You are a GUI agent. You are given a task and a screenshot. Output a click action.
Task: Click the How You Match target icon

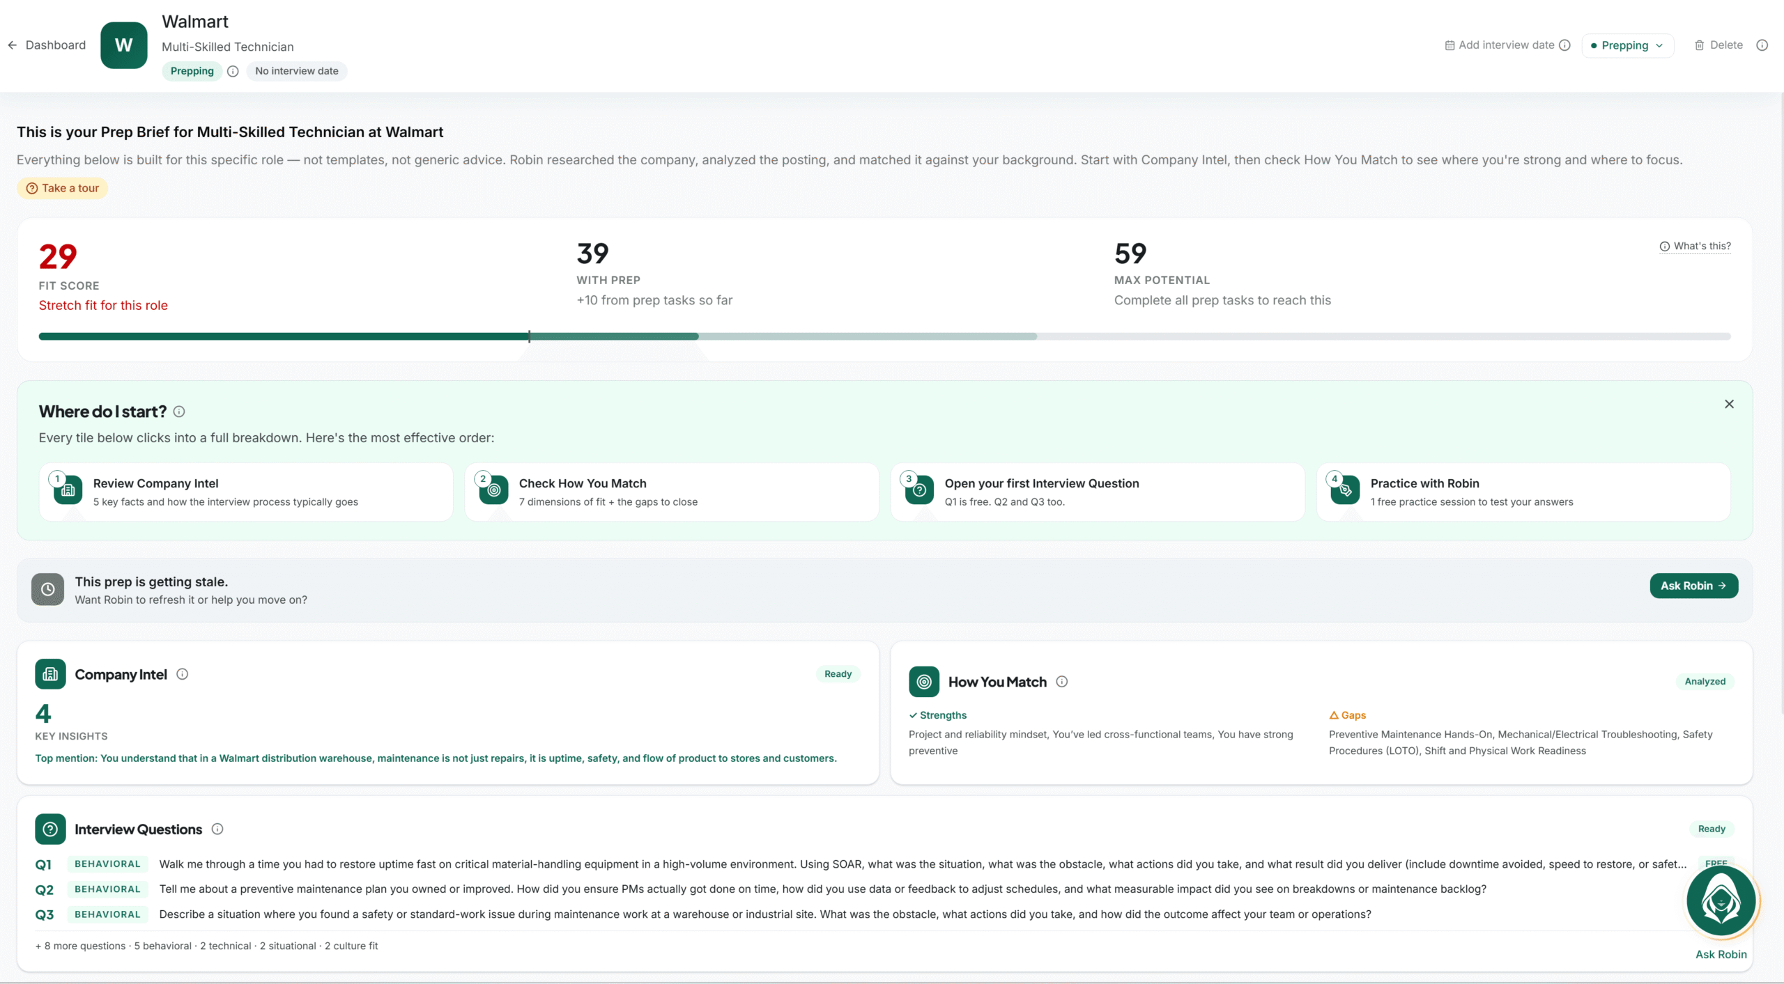point(924,682)
